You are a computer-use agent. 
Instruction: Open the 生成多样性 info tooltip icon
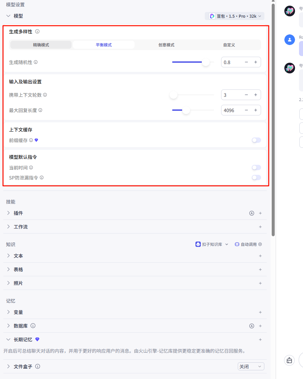click(x=38, y=31)
